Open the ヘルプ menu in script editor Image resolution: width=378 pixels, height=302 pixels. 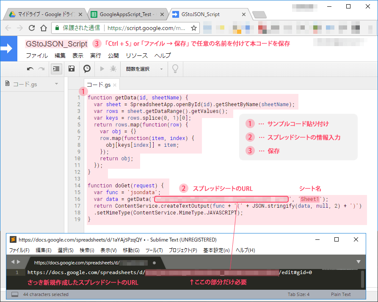(x=163, y=56)
